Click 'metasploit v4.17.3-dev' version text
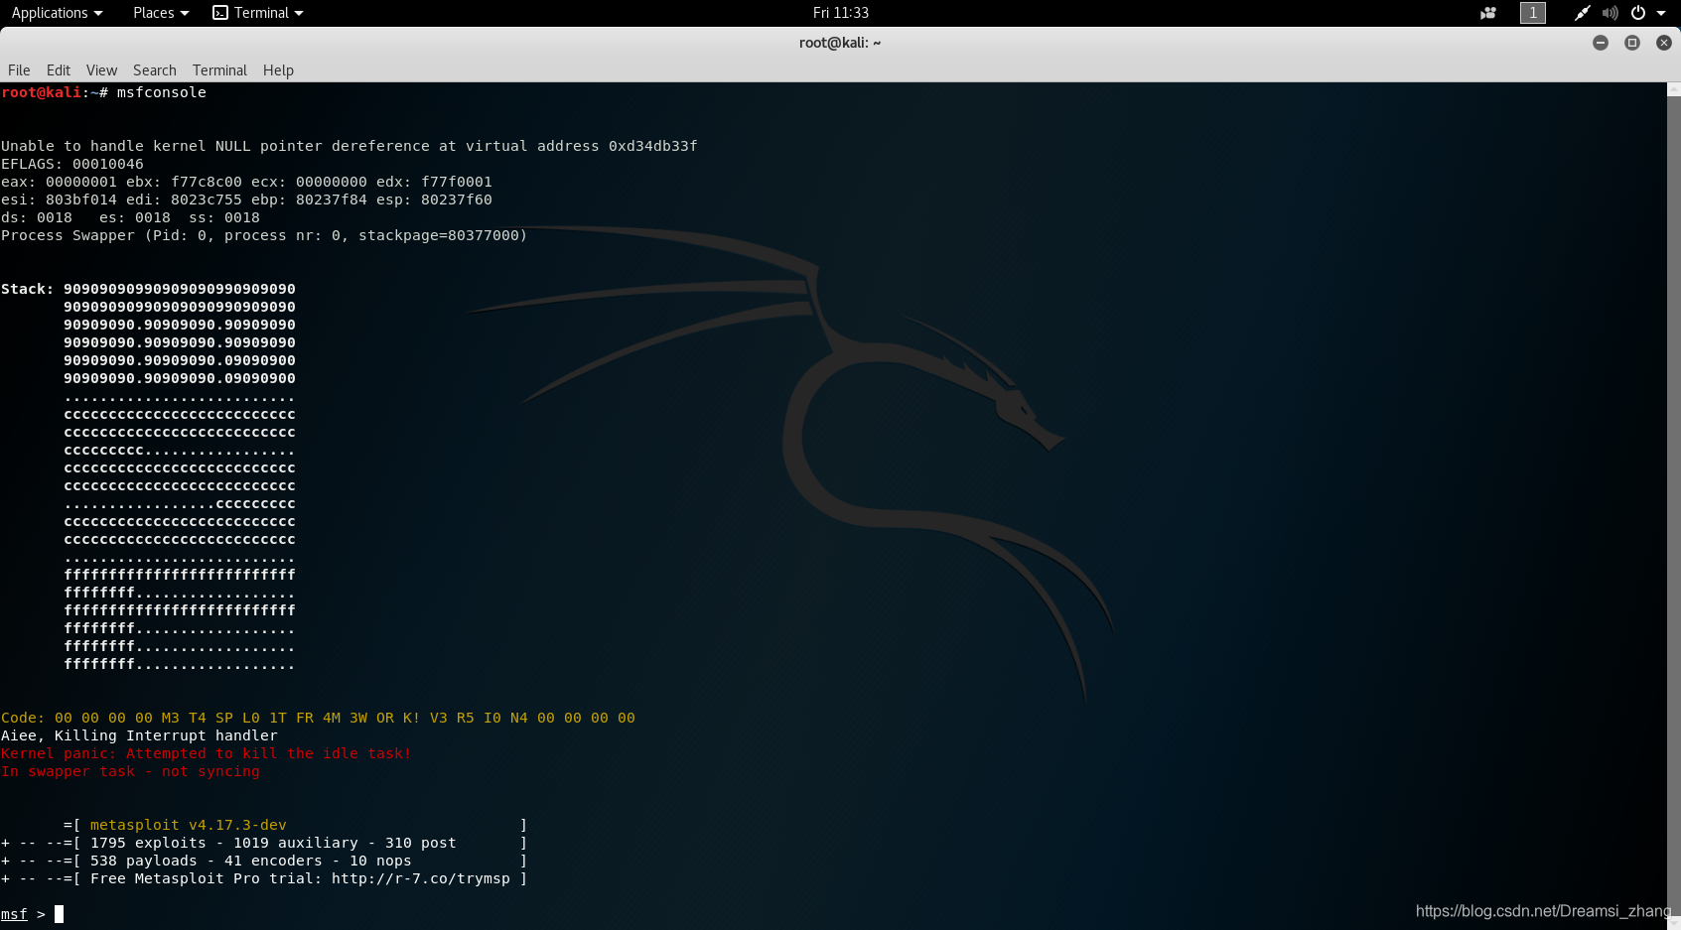This screenshot has height=930, width=1681. [189, 825]
